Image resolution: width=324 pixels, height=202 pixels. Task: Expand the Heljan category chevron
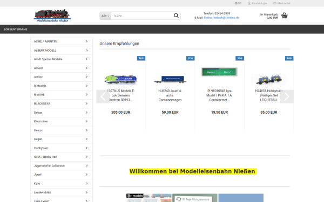point(86,139)
